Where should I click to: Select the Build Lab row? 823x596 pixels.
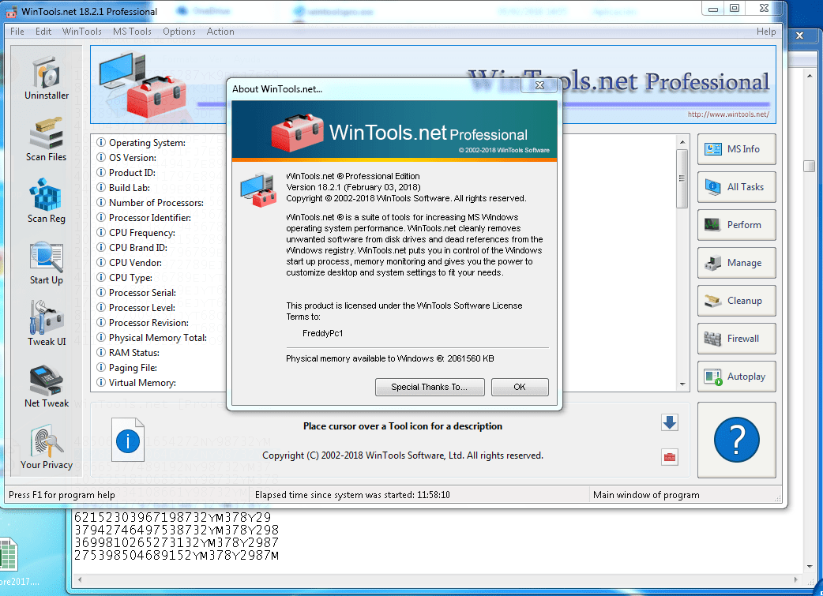[123, 187]
